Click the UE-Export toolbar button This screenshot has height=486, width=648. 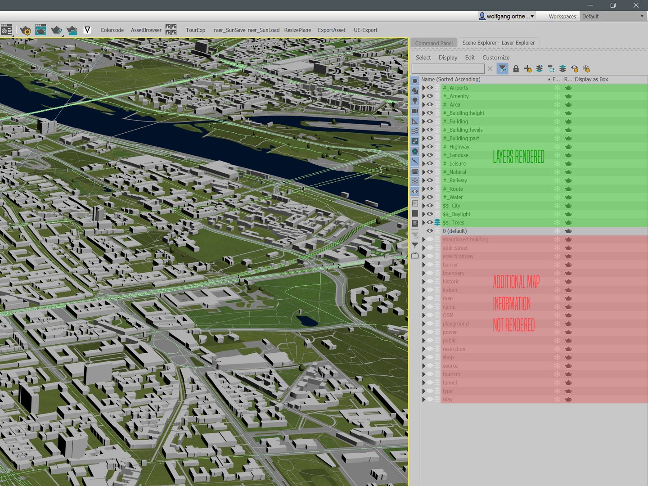click(x=365, y=30)
